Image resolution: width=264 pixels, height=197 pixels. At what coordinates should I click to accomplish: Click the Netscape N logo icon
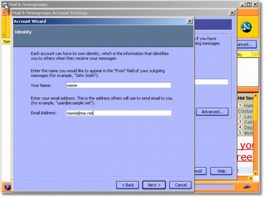pos(246,27)
